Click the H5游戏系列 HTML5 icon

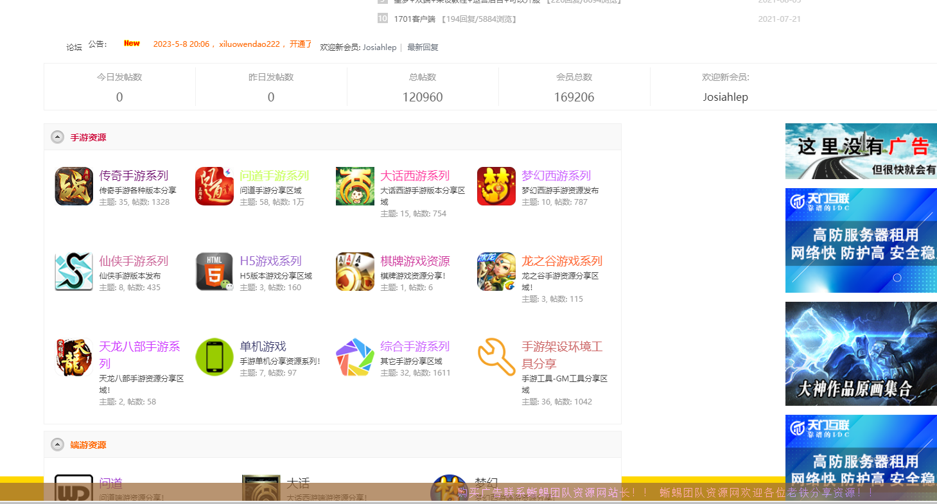pos(215,272)
